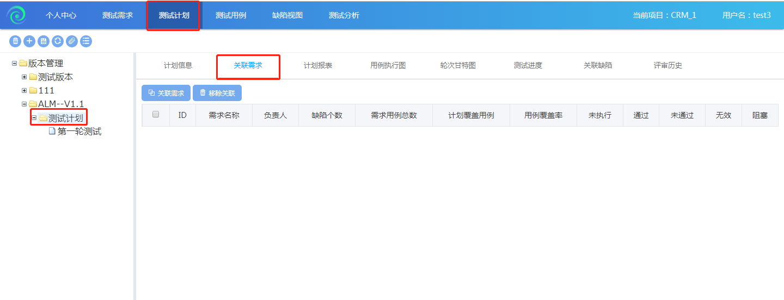Expand the 111 folder node
The height and width of the screenshot is (300, 784).
click(24, 91)
